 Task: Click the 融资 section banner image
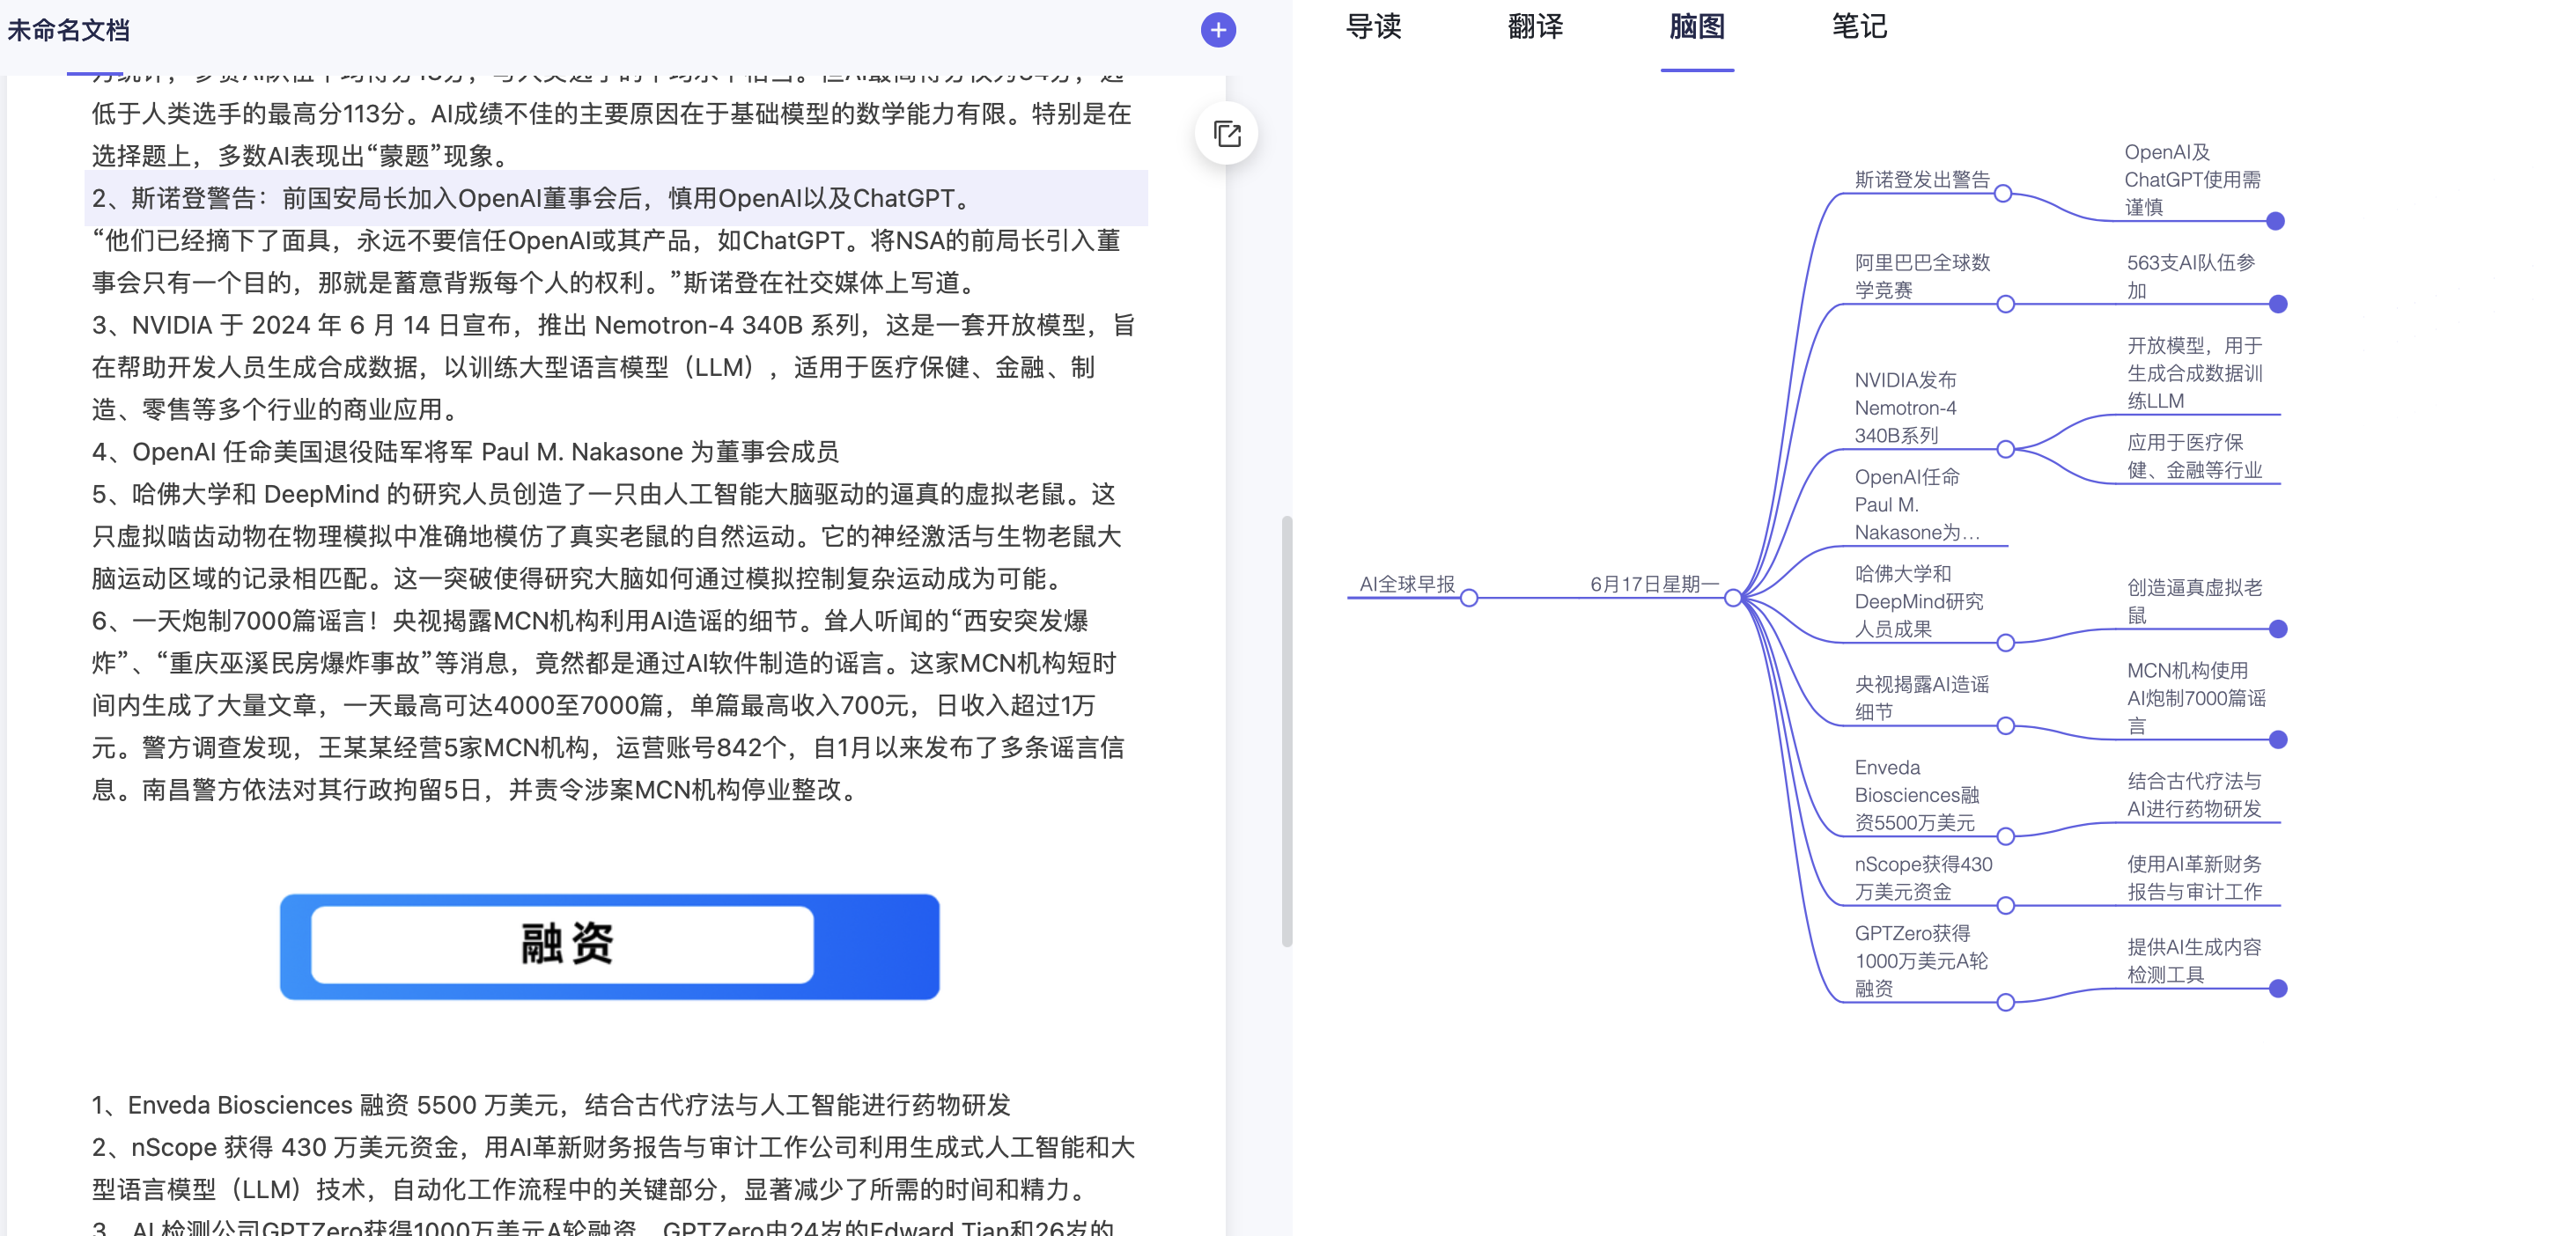(609, 945)
